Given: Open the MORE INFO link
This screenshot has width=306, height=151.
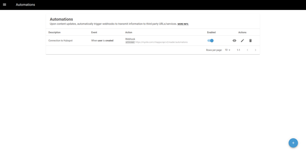Looking at the screenshot, I should tap(183, 24).
